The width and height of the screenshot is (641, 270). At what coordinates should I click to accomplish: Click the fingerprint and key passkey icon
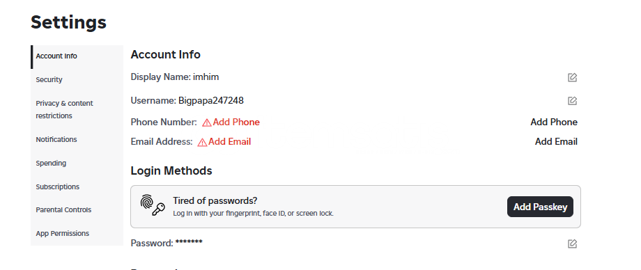(153, 205)
